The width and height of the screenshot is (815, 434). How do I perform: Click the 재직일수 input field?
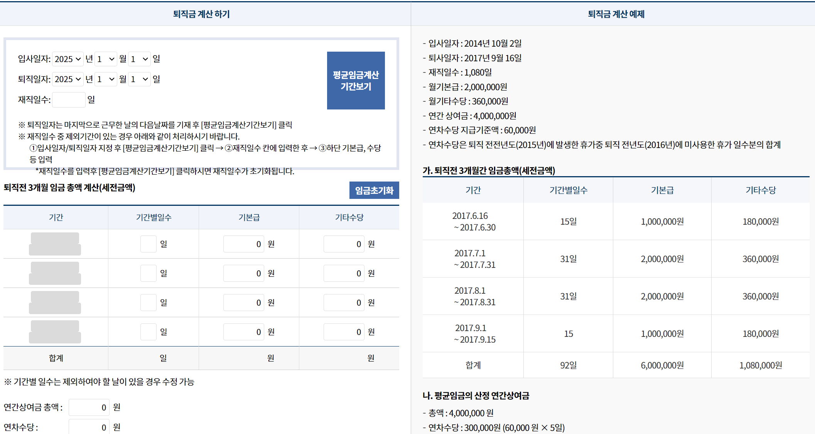pyautogui.click(x=69, y=99)
